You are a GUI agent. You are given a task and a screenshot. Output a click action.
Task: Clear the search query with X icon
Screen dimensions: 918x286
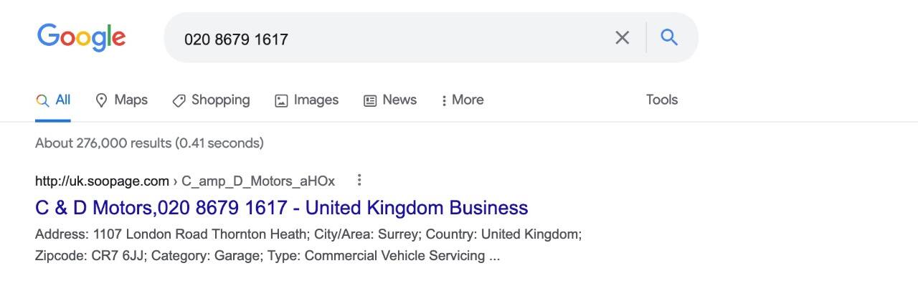623,37
